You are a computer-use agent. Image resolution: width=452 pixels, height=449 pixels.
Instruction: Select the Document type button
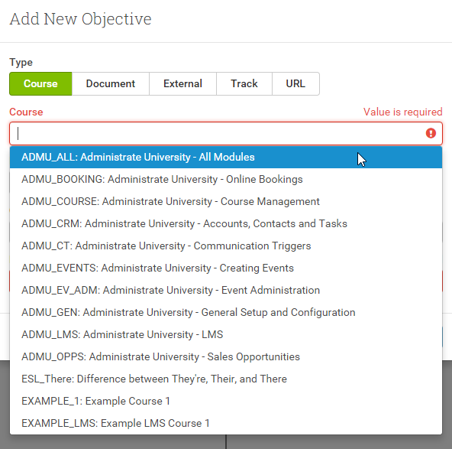[111, 83]
